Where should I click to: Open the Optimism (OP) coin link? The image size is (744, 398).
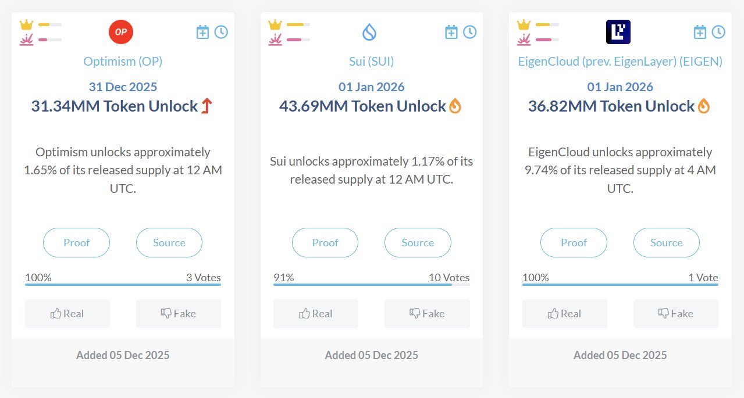123,62
